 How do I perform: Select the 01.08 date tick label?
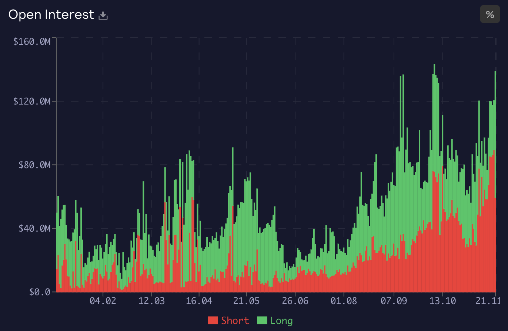tap(344, 301)
